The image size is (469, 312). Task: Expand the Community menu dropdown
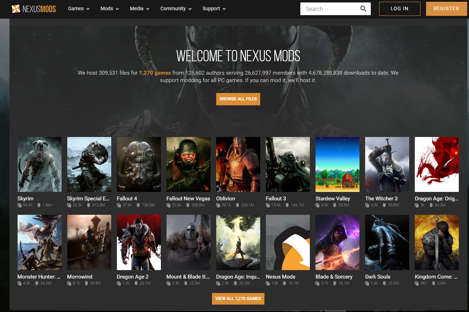(x=176, y=9)
